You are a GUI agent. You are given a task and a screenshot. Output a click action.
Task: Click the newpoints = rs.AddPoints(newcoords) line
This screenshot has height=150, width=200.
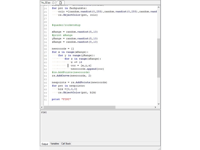79,82
